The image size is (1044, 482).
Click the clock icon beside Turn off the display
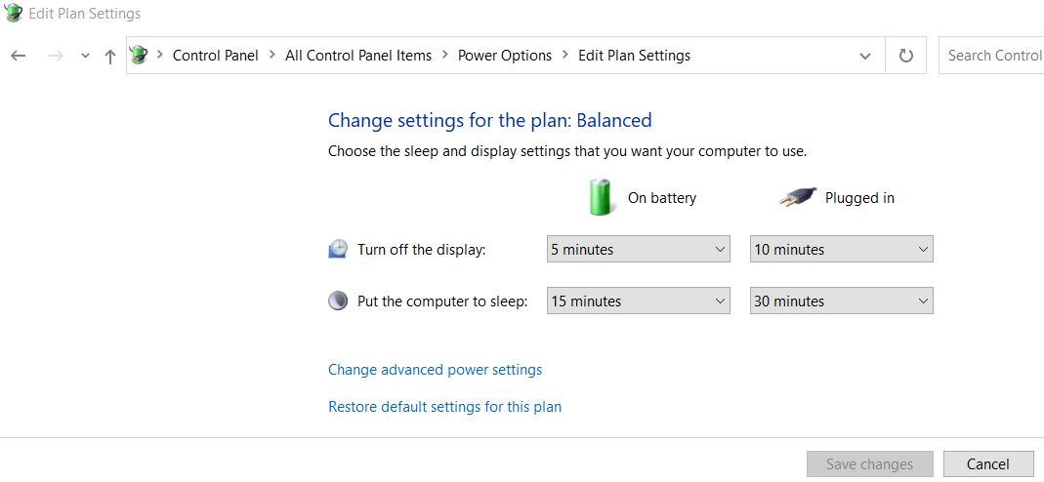pyautogui.click(x=338, y=250)
